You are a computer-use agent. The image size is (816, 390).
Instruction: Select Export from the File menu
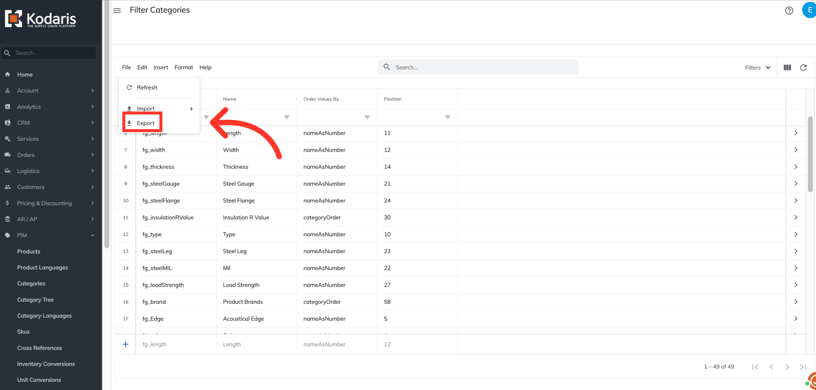[x=145, y=123]
